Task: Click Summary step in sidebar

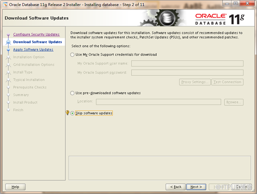Action: coord(21,95)
